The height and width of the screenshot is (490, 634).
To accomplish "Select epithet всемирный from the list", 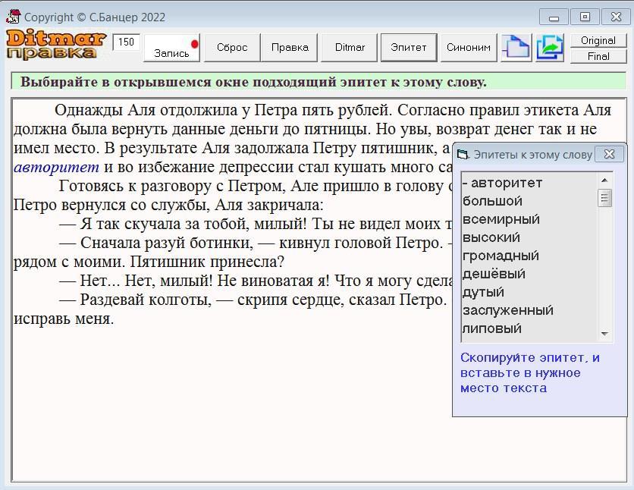I will (x=501, y=219).
